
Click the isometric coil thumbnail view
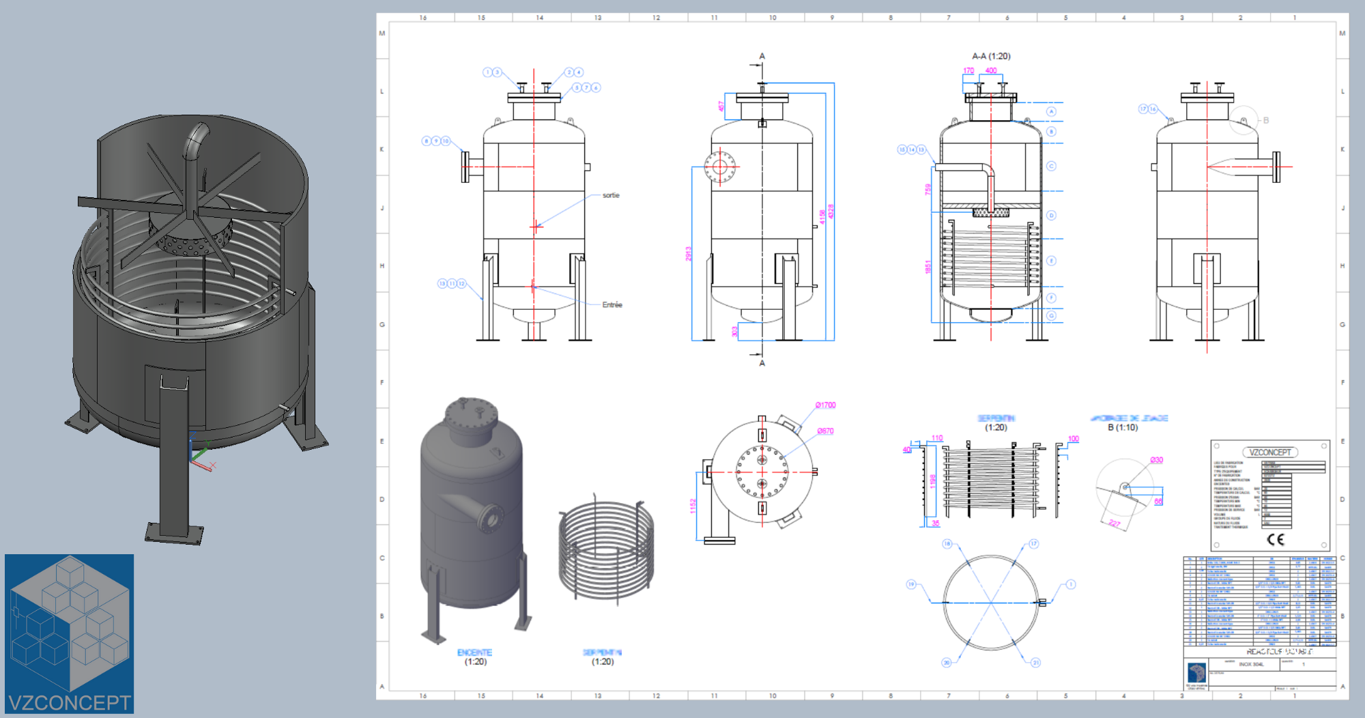point(605,549)
